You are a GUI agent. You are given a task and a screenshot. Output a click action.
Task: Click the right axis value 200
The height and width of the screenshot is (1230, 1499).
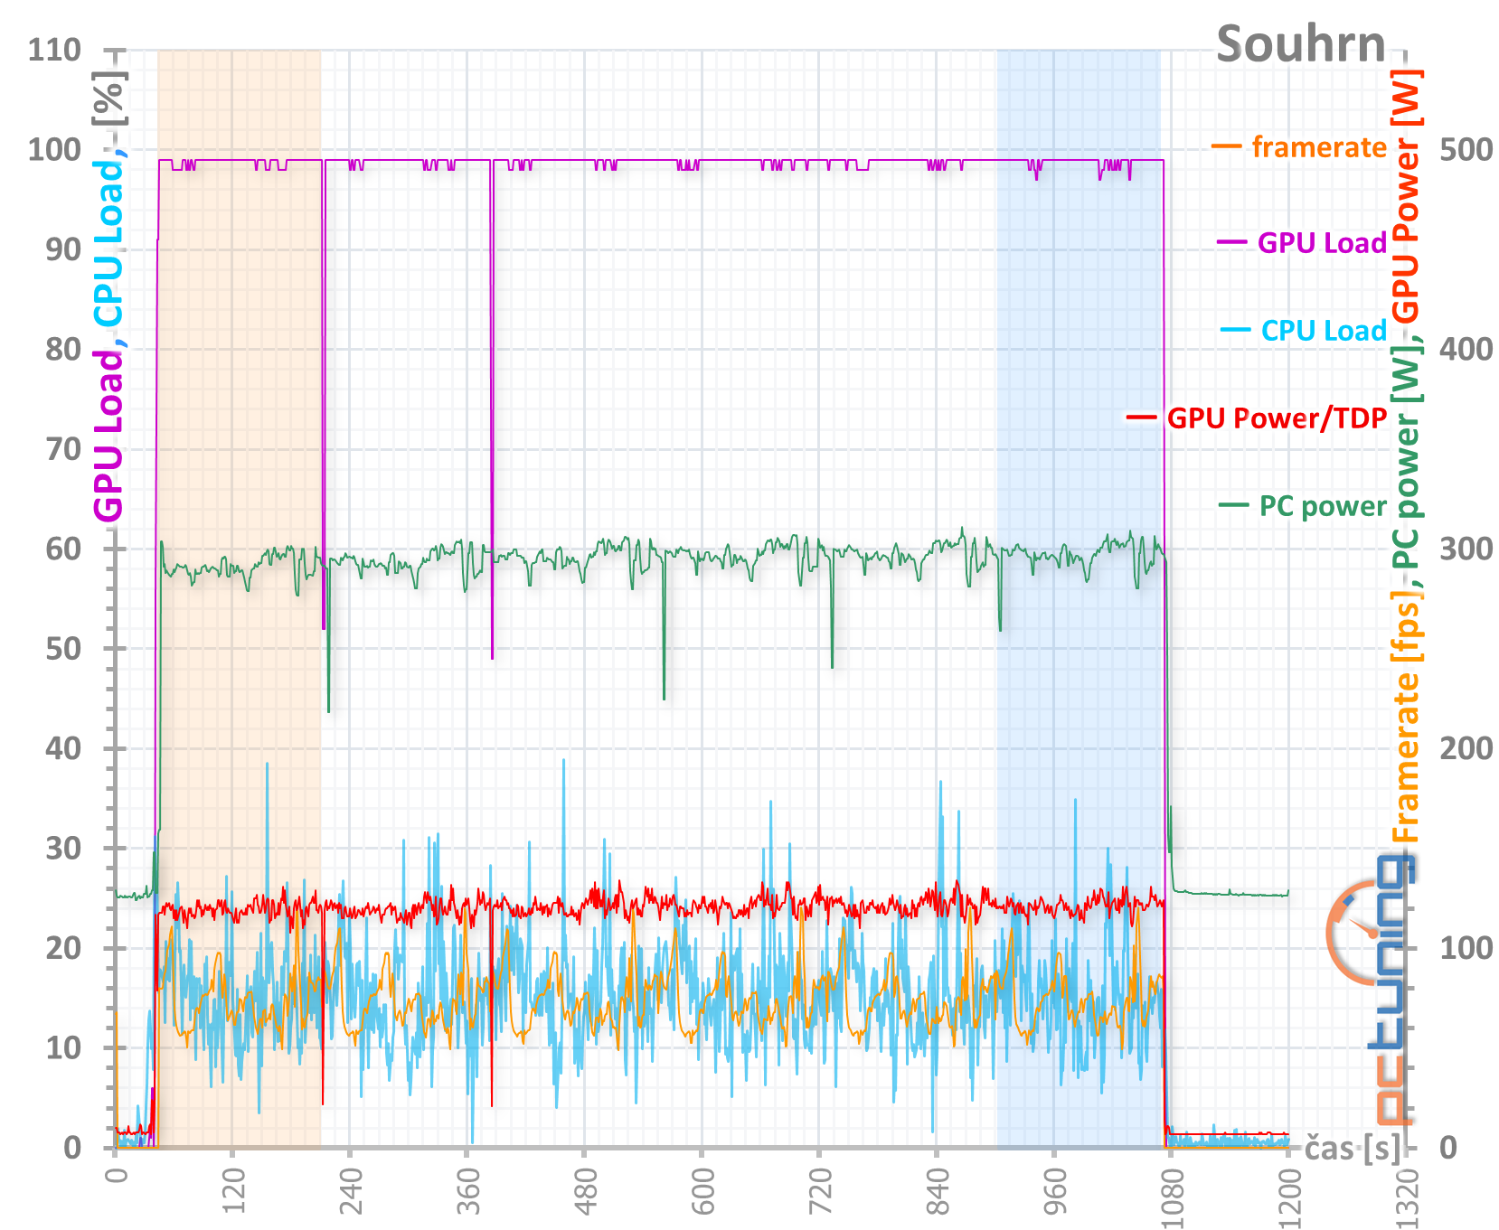pyautogui.click(x=1466, y=747)
